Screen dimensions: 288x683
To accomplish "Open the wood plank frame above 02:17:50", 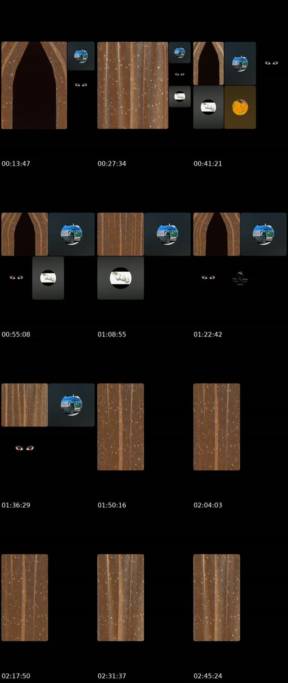I will click(25, 598).
